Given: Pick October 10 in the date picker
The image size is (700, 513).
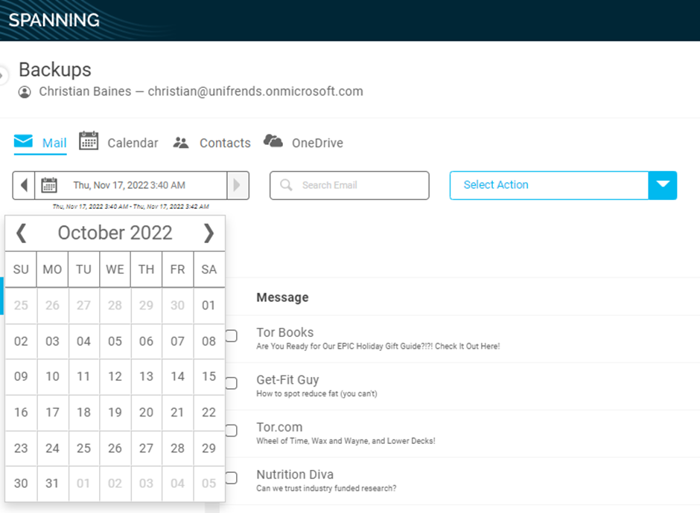Looking at the screenshot, I should tap(52, 377).
